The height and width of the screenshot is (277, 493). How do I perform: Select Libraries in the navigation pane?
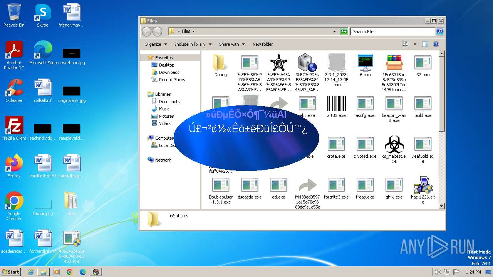tap(163, 94)
